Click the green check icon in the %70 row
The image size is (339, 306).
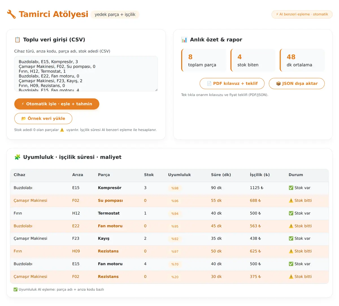[291, 264]
